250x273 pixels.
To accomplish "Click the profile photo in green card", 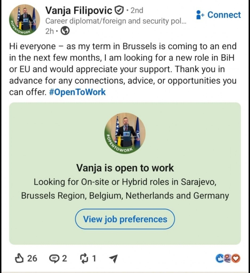I will (125, 133).
